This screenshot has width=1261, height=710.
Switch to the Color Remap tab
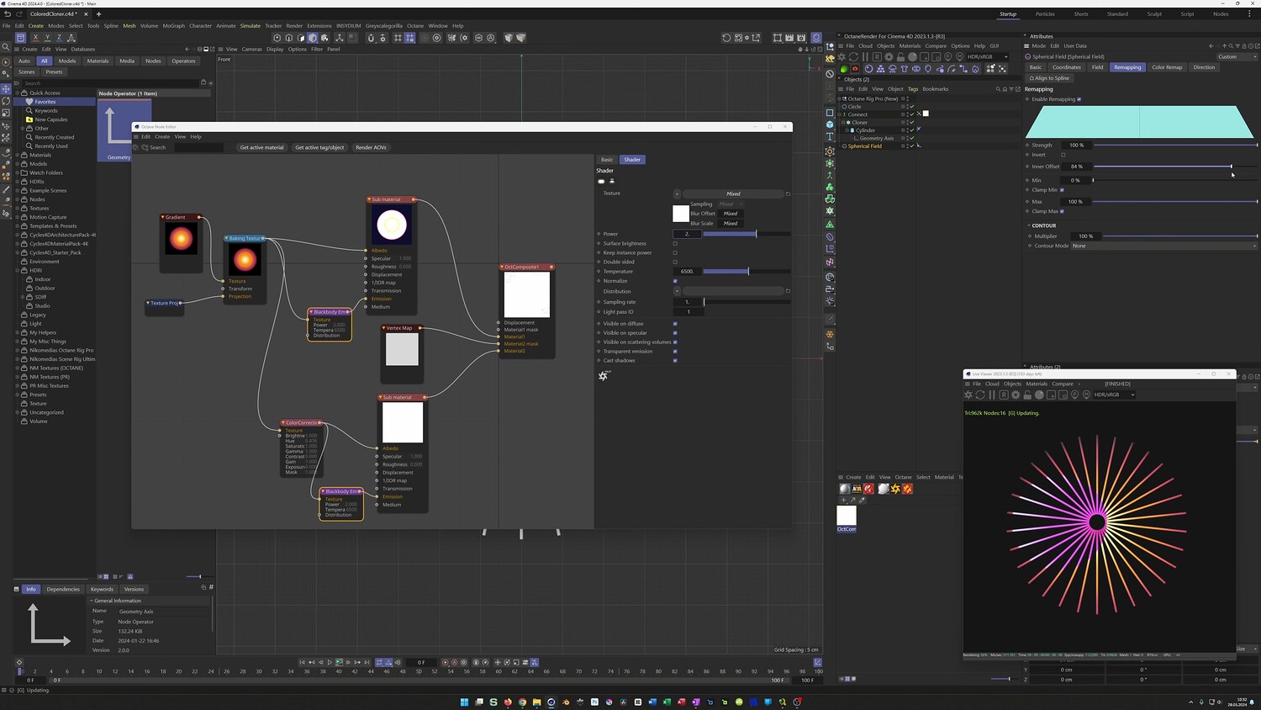(x=1167, y=67)
